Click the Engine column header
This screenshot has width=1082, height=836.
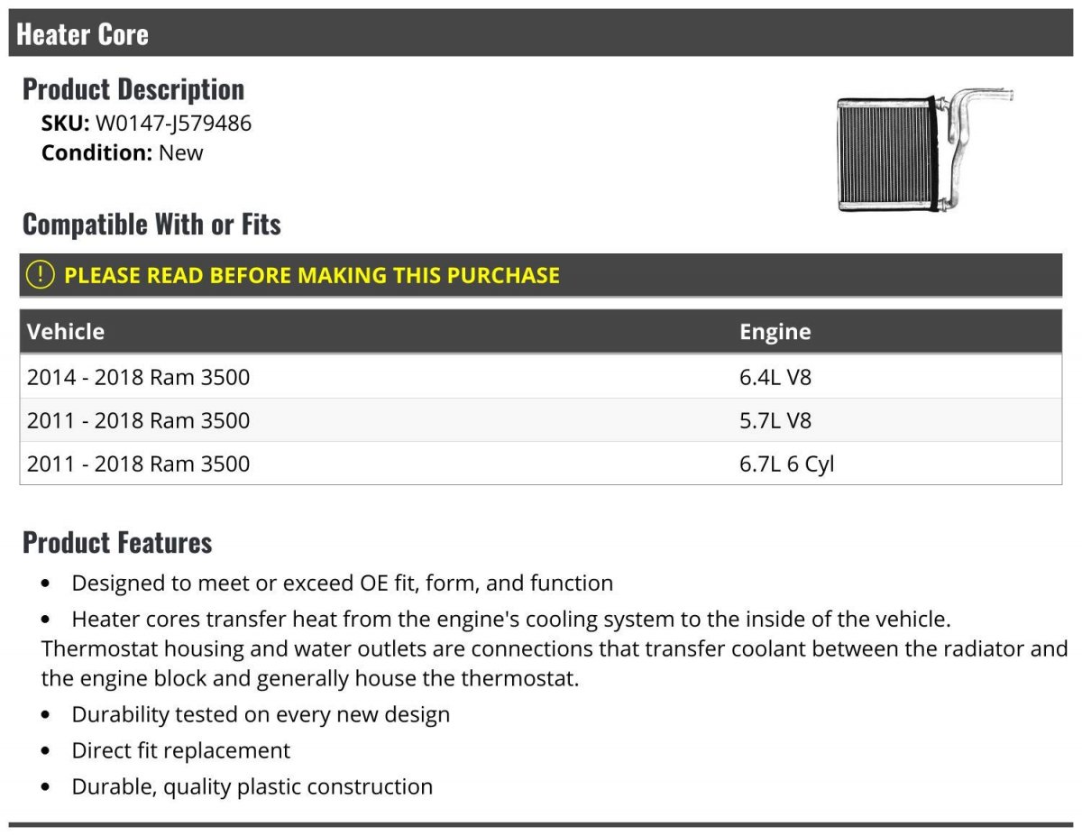point(775,332)
